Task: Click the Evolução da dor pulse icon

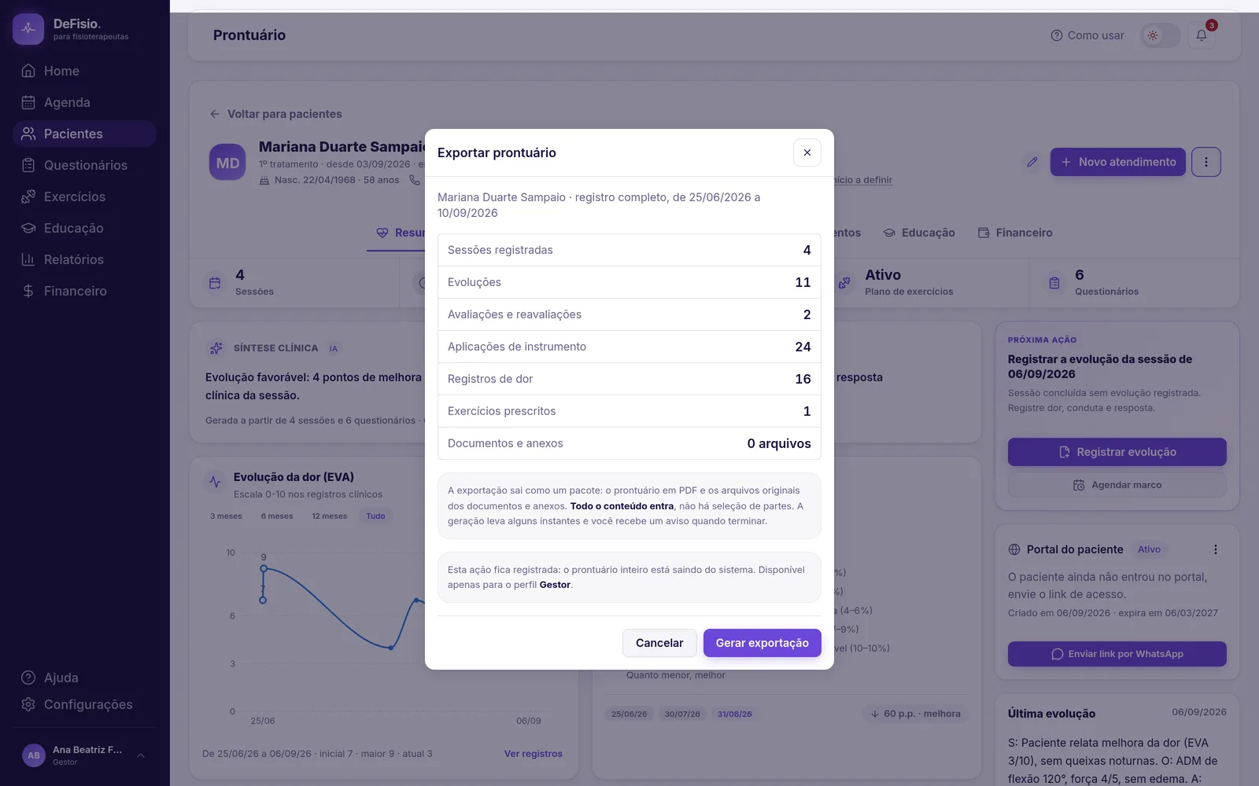Action: [x=215, y=482]
